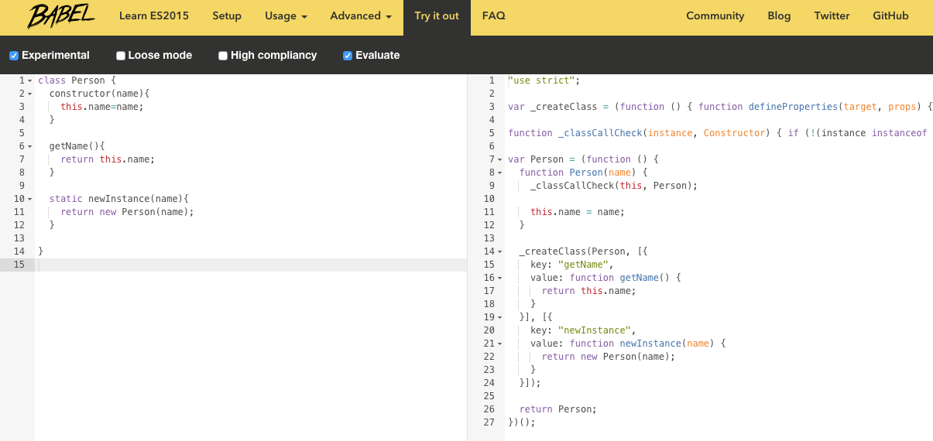This screenshot has width=933, height=441.
Task: Fold static newInstance method on line 10
Action: click(x=30, y=199)
